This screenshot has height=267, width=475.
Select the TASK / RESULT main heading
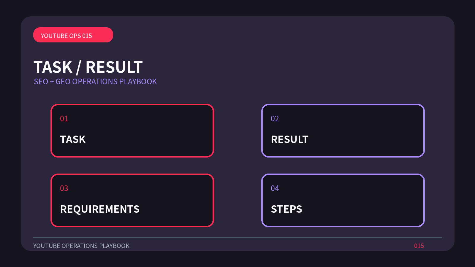pos(88,67)
